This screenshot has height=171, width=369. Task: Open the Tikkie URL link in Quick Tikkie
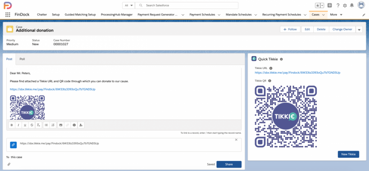point(297,73)
